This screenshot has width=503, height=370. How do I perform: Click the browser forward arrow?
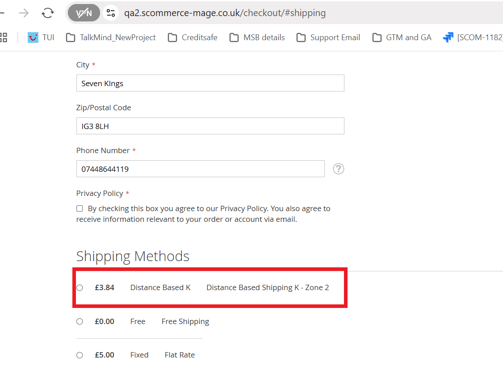point(24,13)
